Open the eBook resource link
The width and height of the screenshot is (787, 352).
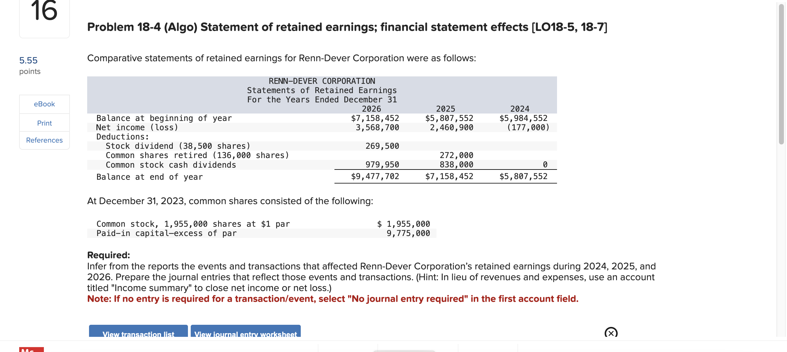tap(44, 104)
